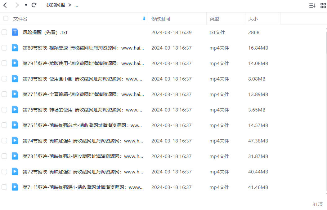The height and width of the screenshot is (210, 327).
Task: Go back with the left arrow
Action: tap(5, 5)
